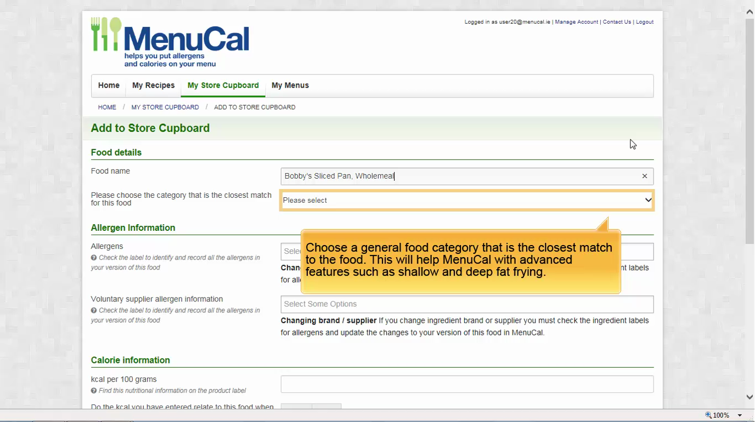Click the kcal per 100 grams help icon
The height and width of the screenshot is (422, 755).
[x=94, y=391]
